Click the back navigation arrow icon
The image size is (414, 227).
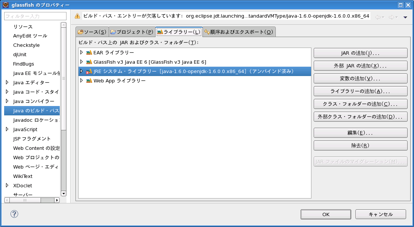(378, 17)
